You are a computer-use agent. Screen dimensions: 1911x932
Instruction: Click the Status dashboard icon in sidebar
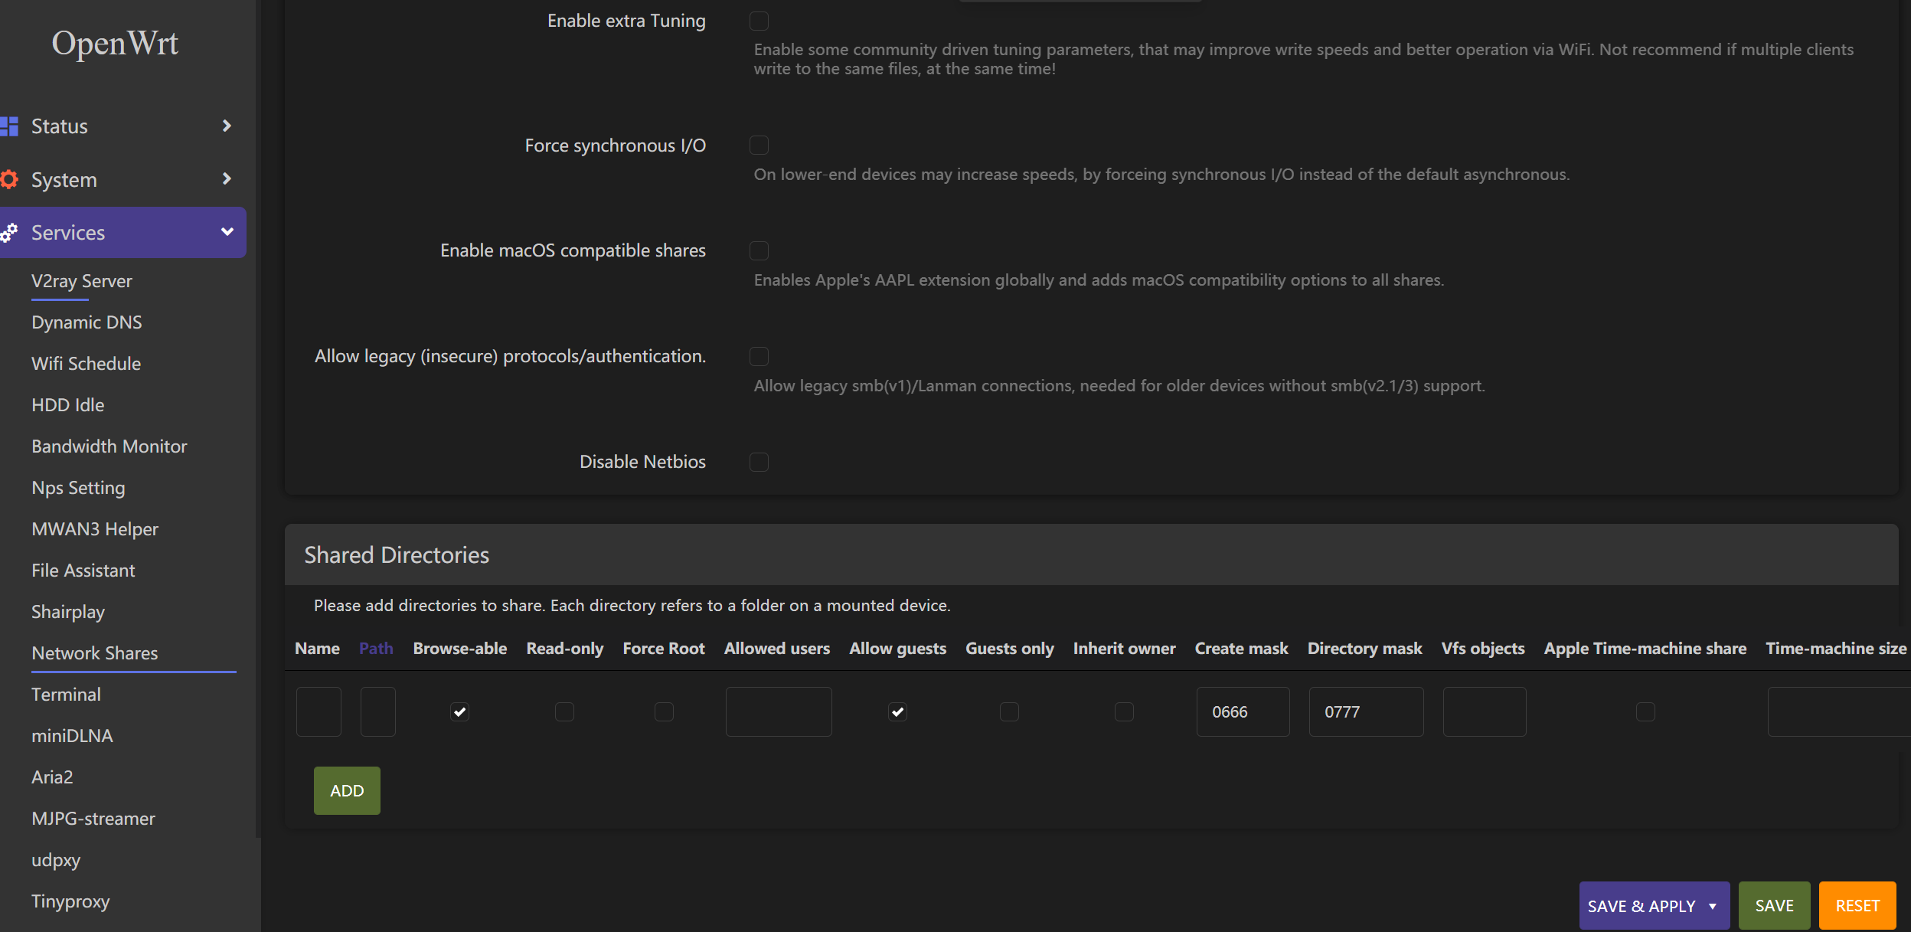[x=9, y=126]
